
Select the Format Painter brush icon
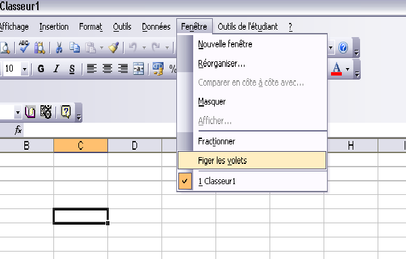(x=113, y=48)
